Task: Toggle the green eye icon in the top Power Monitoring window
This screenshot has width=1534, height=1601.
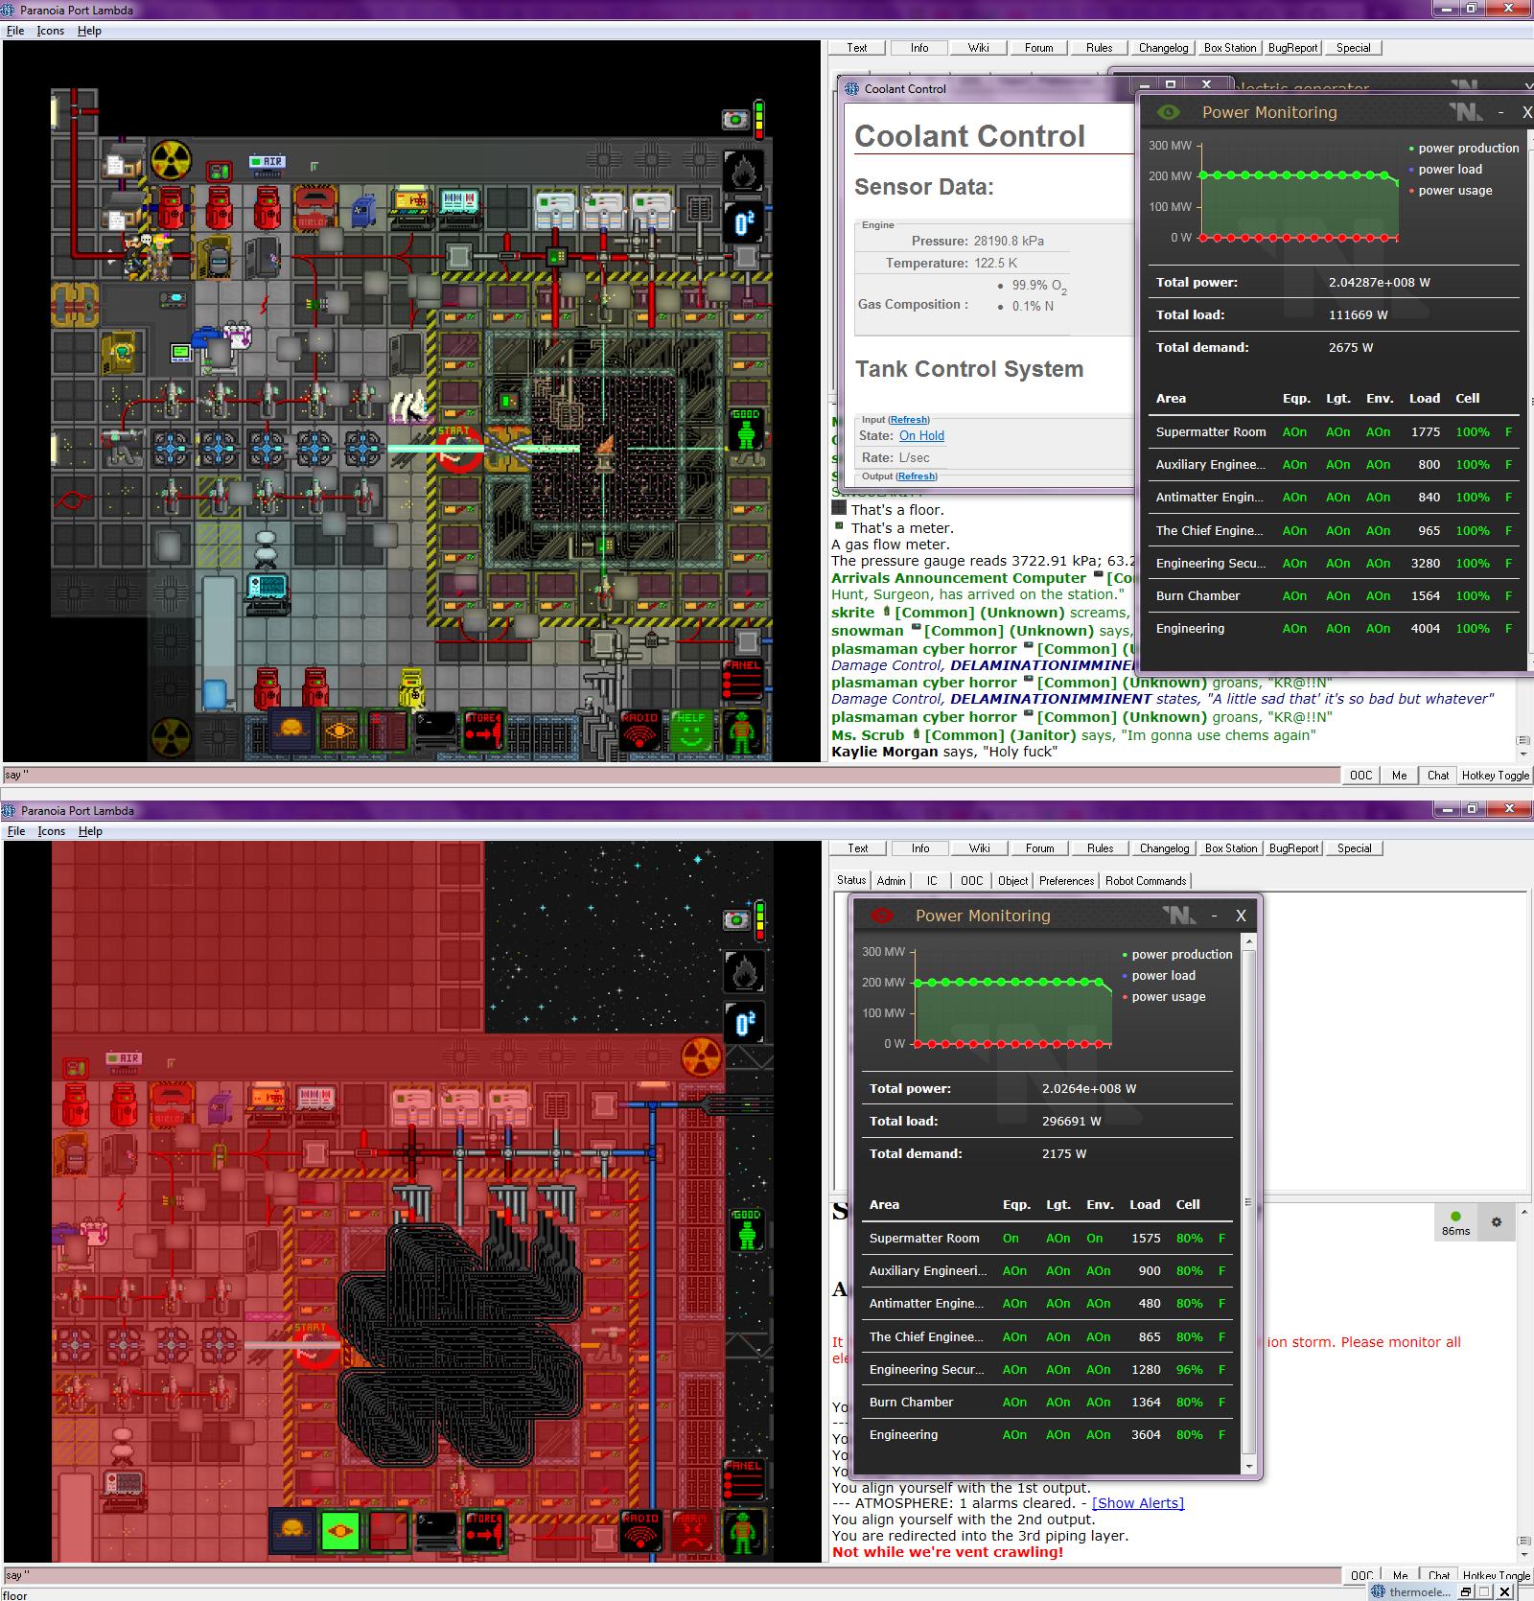Action: pos(1168,112)
